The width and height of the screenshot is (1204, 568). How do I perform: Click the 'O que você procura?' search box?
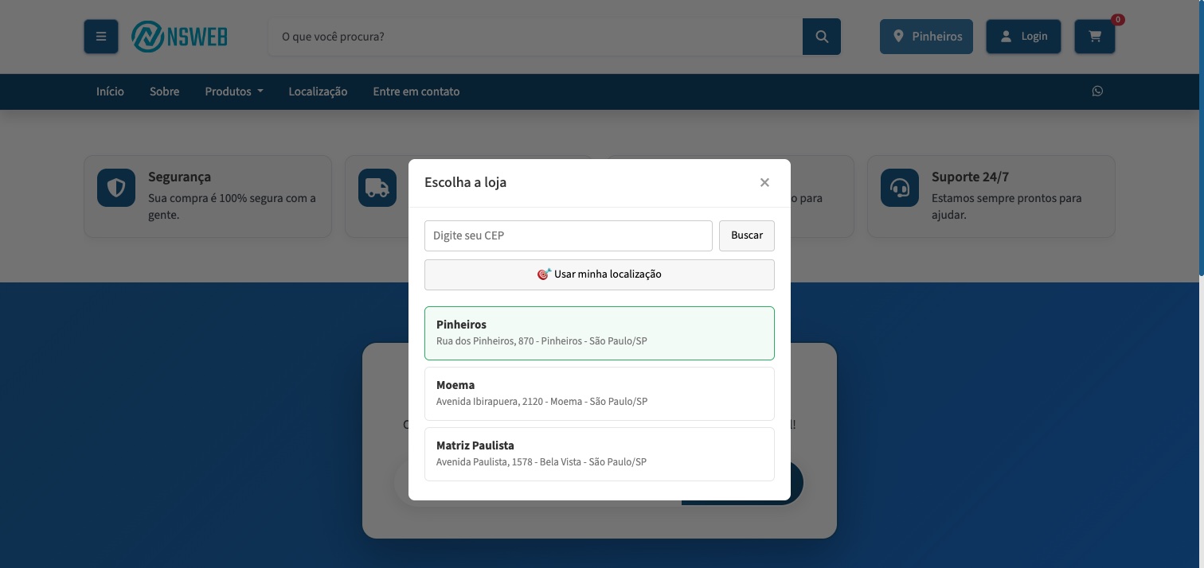[x=535, y=37]
